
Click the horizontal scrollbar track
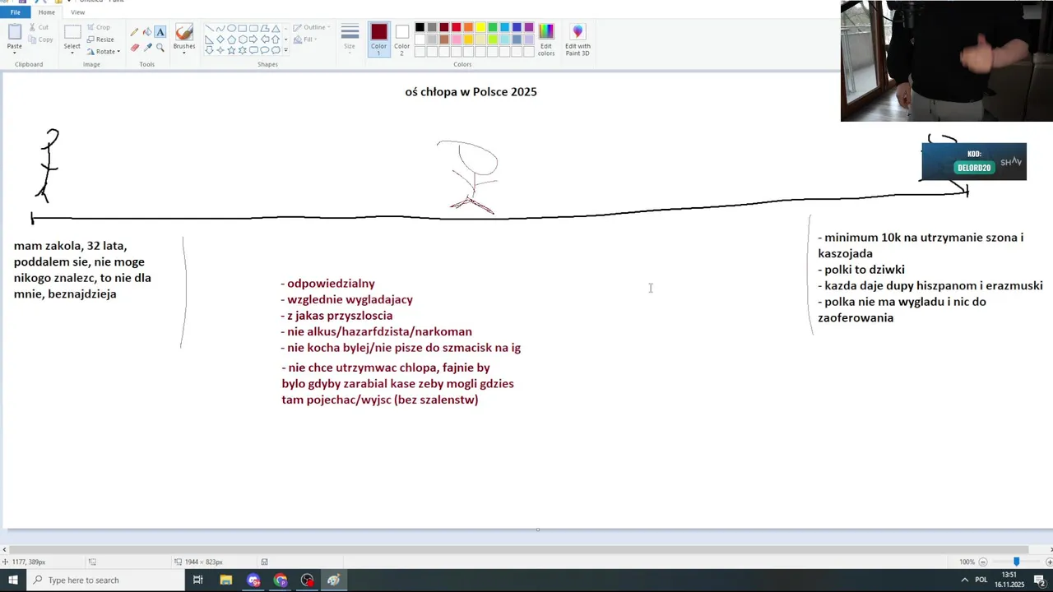click(526, 550)
